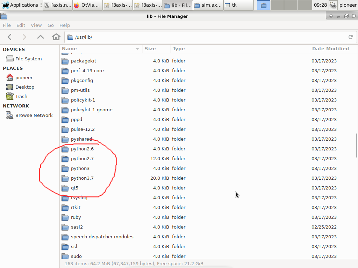Click the /usr/lib/ location bar

tap(206, 37)
